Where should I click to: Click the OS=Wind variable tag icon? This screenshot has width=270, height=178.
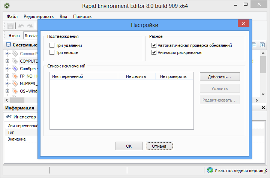[x=15, y=91]
